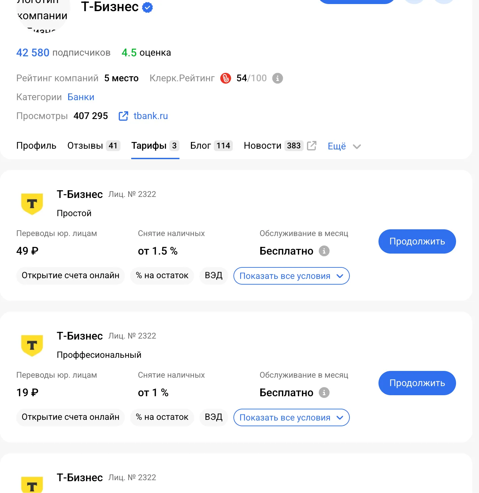Click the Т-Бизнес logo on the Проффесиональный tariff

(x=32, y=345)
